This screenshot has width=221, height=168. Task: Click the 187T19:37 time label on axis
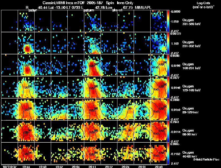[x=9, y=167]
